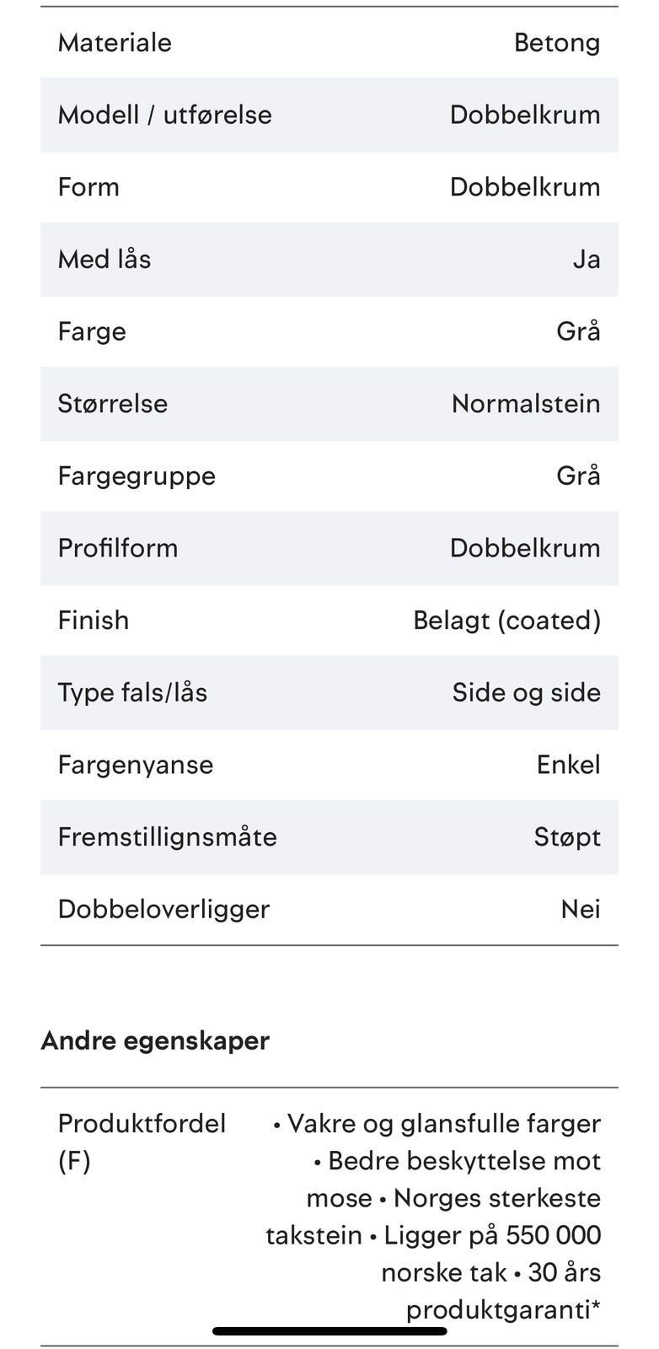Select the Belagt (coated) finish value
Image resolution: width=659 pixels, height=1349 pixels.
point(507,621)
